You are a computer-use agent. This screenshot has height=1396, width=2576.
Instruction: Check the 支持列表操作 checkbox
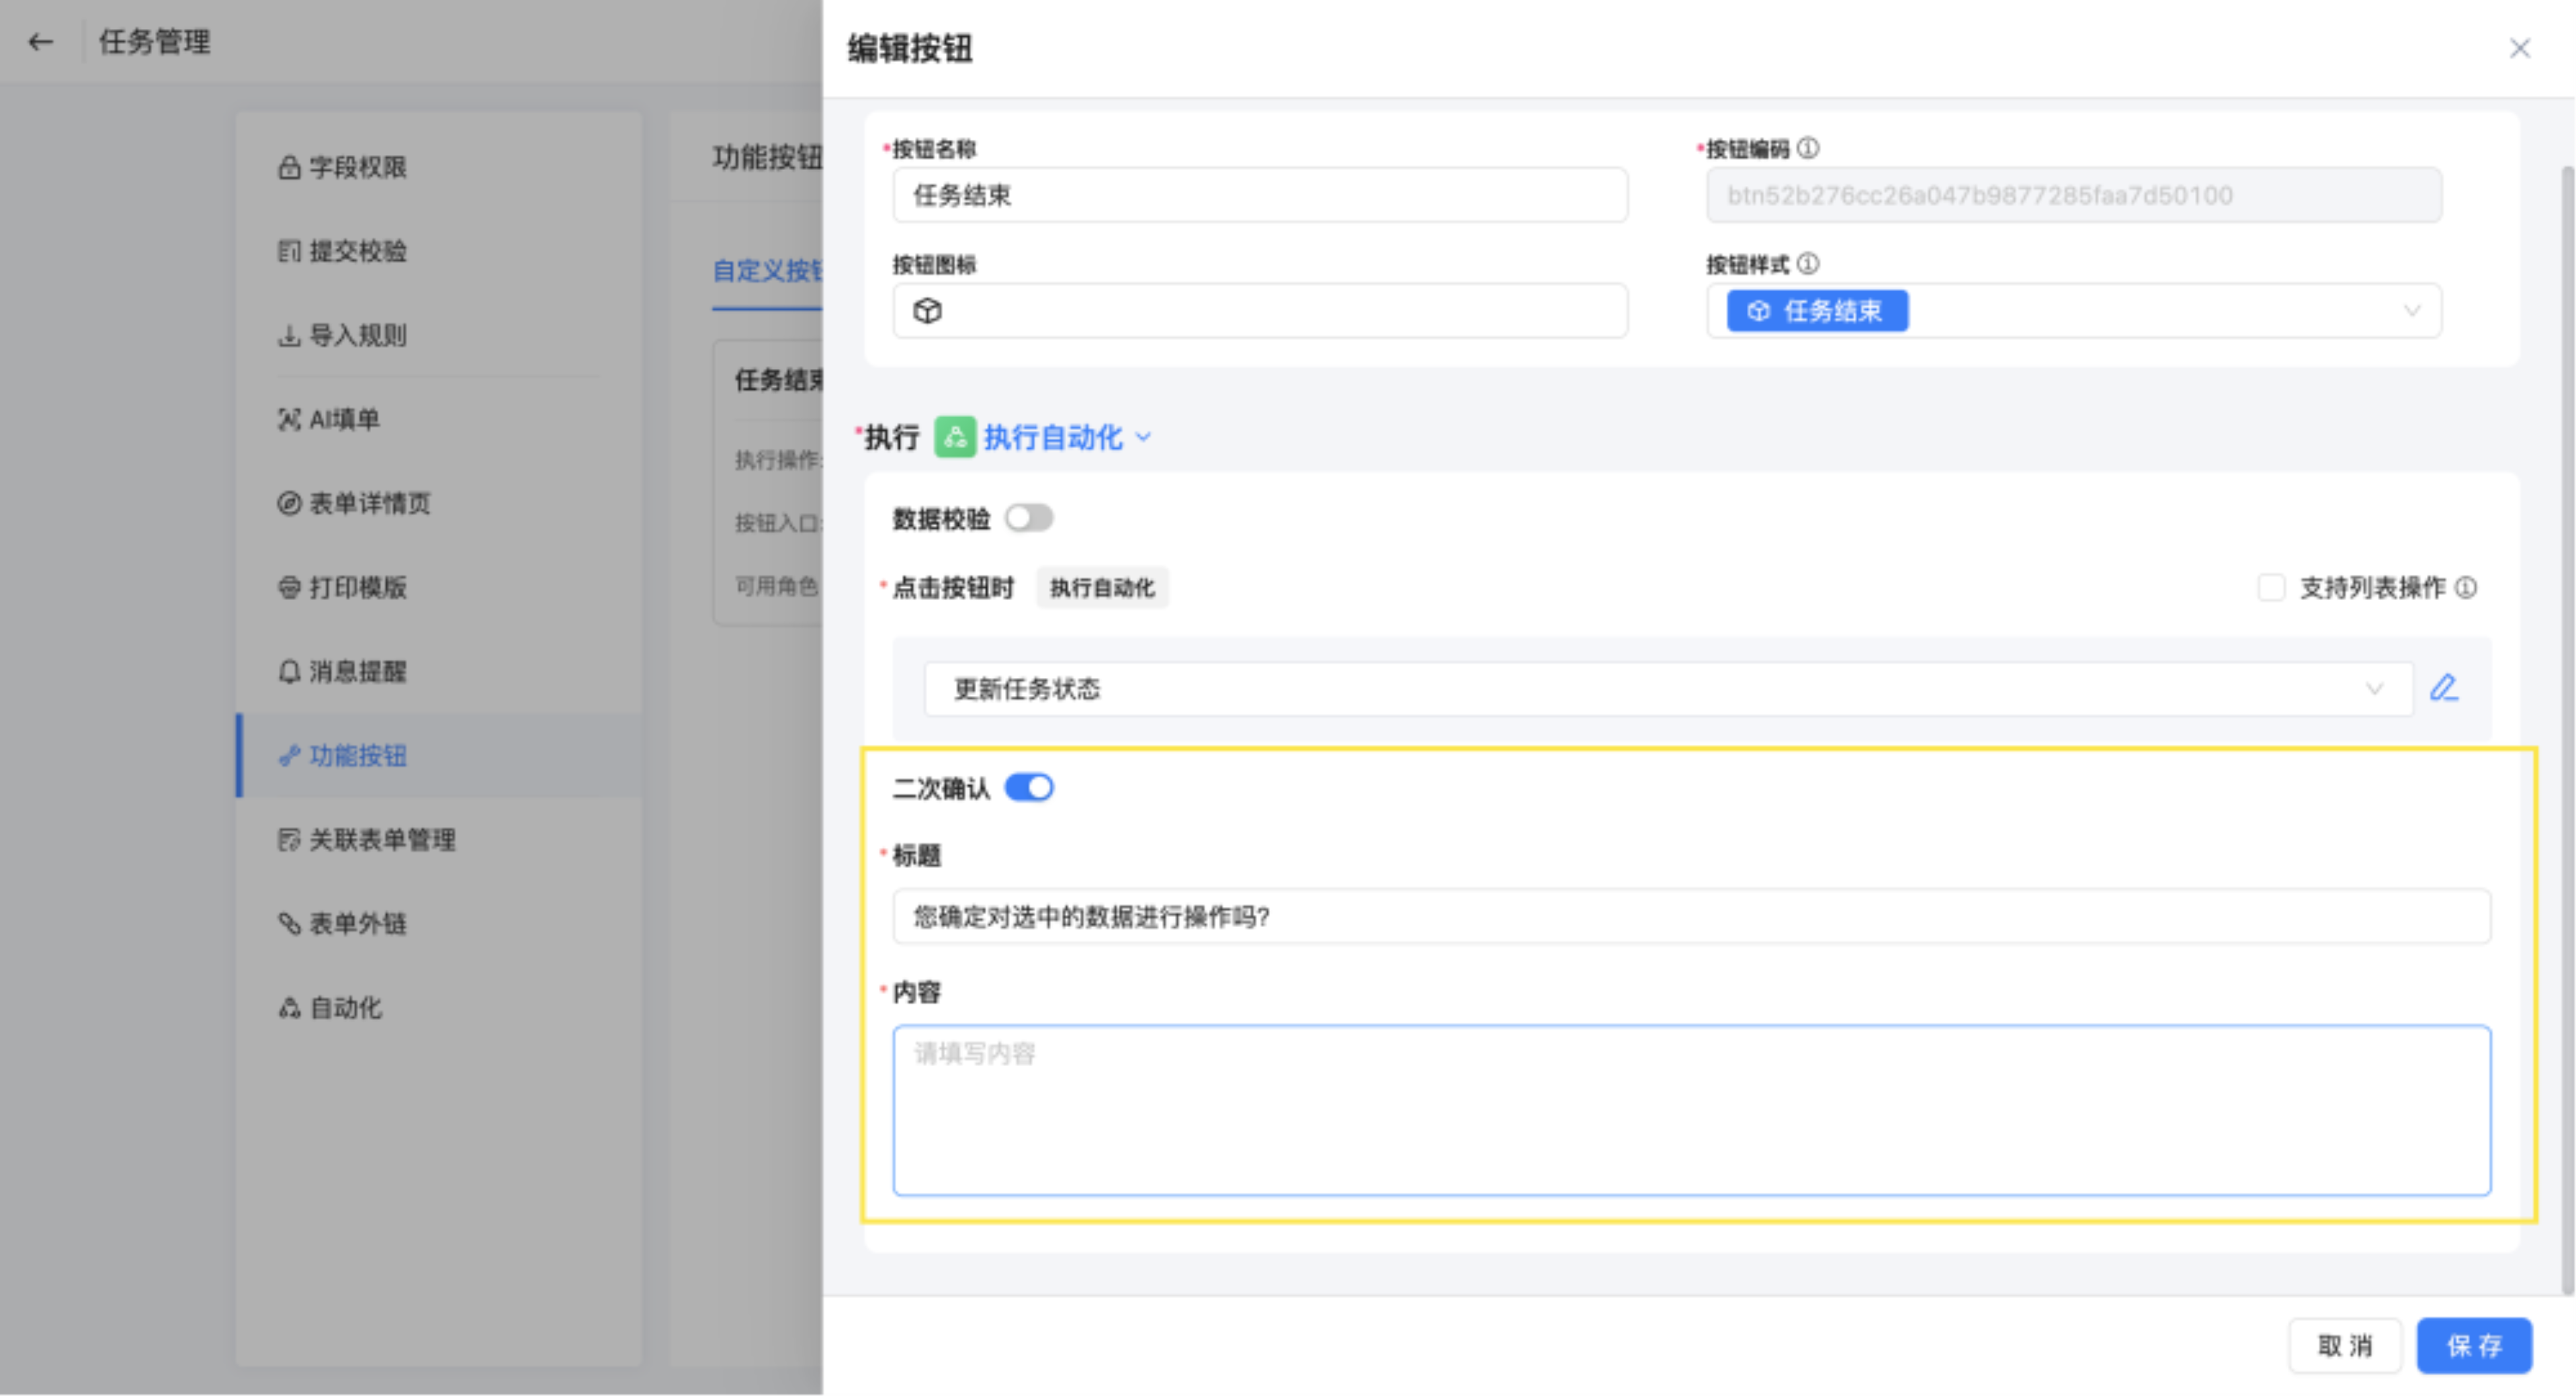[x=2271, y=588]
